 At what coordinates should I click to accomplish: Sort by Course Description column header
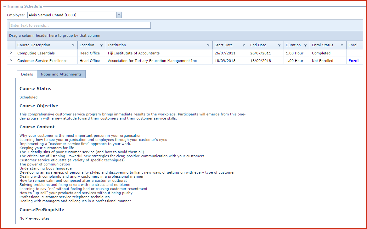point(34,45)
